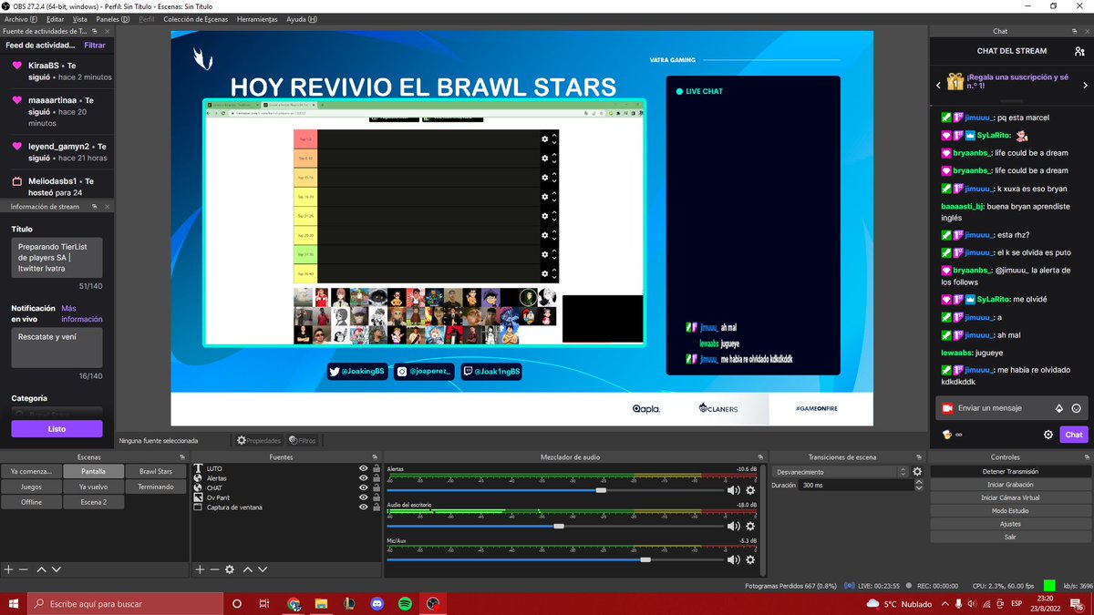Open the Desvanecimiento transition dropdown
The width and height of the screenshot is (1094, 615).
841,472
